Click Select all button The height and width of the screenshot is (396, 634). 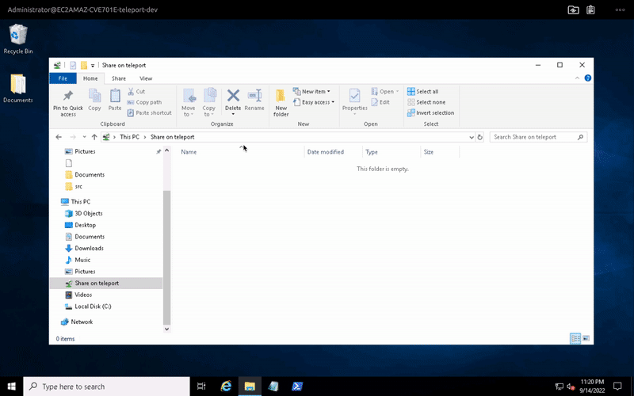pyautogui.click(x=422, y=92)
